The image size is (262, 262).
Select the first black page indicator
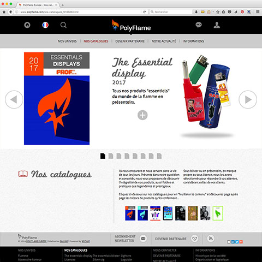pyautogui.click(x=103, y=156)
